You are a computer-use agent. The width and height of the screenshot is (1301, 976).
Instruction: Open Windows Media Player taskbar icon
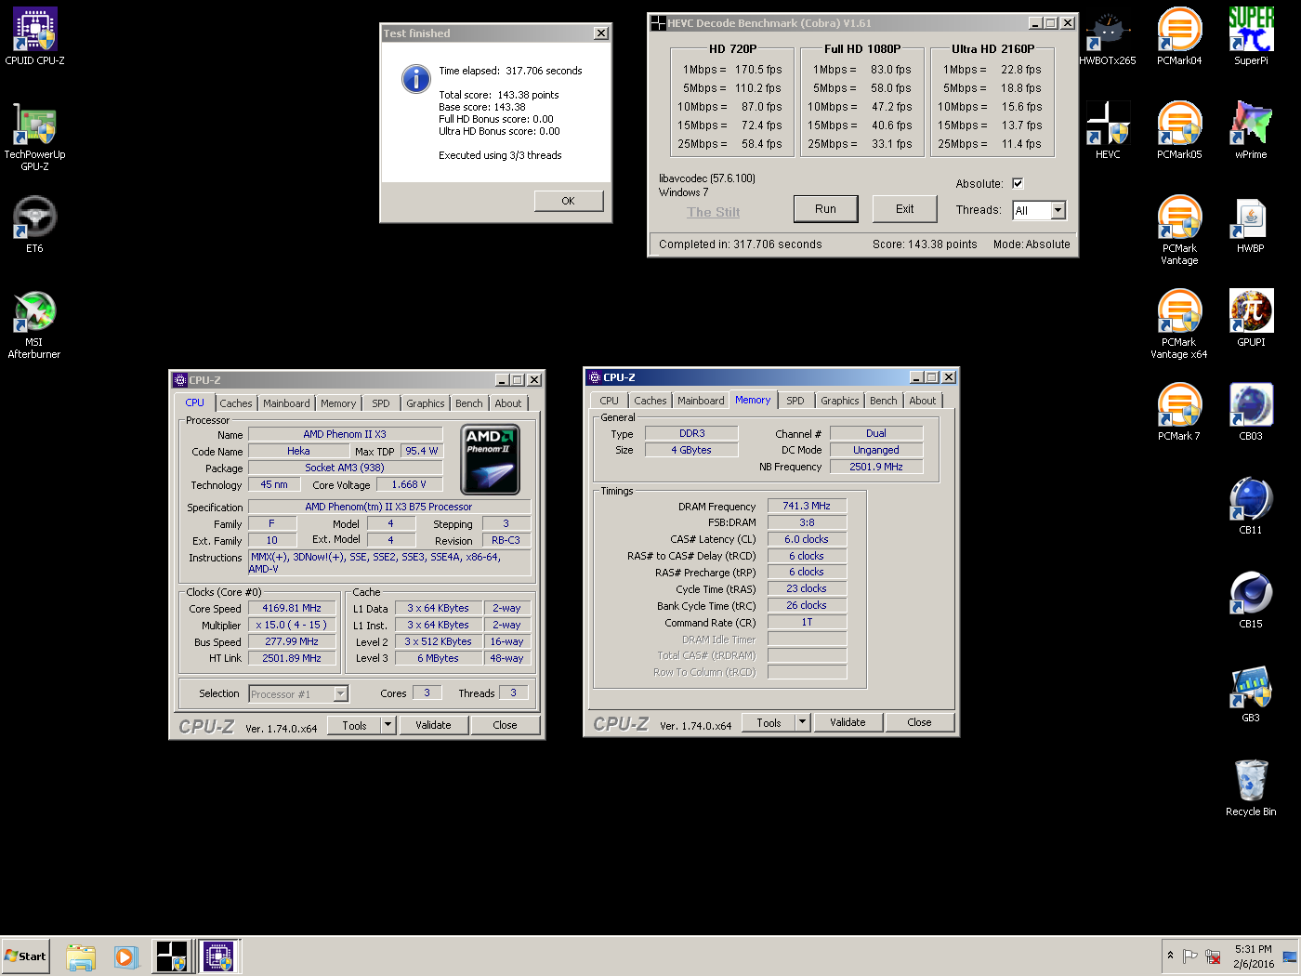tap(126, 956)
